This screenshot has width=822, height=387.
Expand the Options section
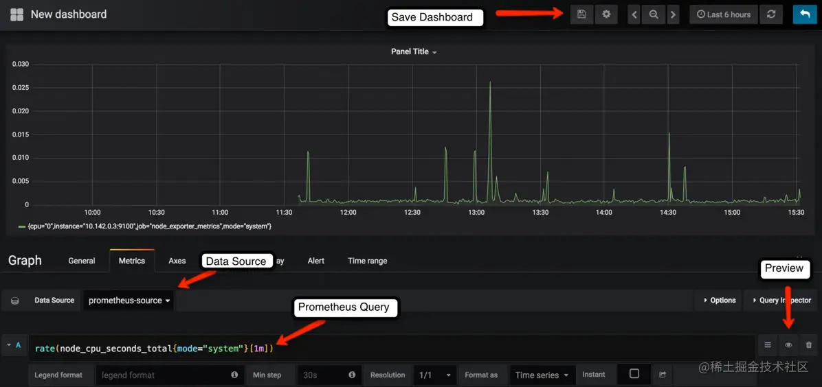719,301
